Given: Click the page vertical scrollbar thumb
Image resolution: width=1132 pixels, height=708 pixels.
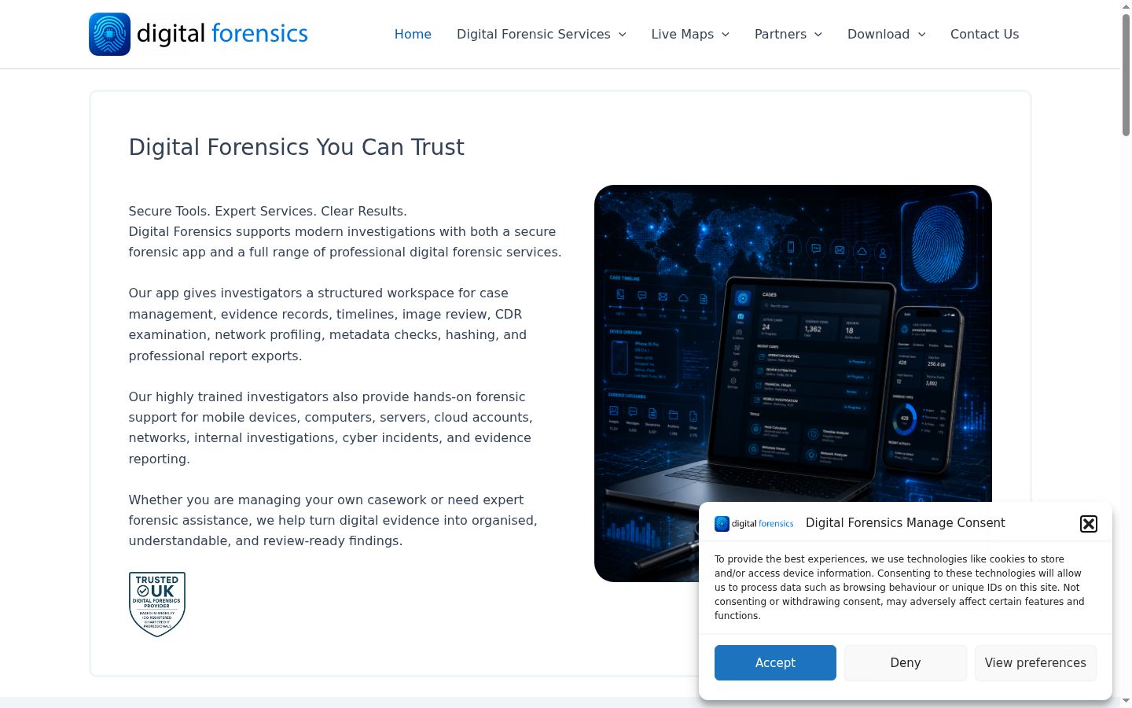Looking at the screenshot, I should (1126, 75).
